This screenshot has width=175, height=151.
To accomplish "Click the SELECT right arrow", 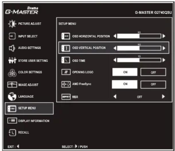I will click(x=76, y=146).
